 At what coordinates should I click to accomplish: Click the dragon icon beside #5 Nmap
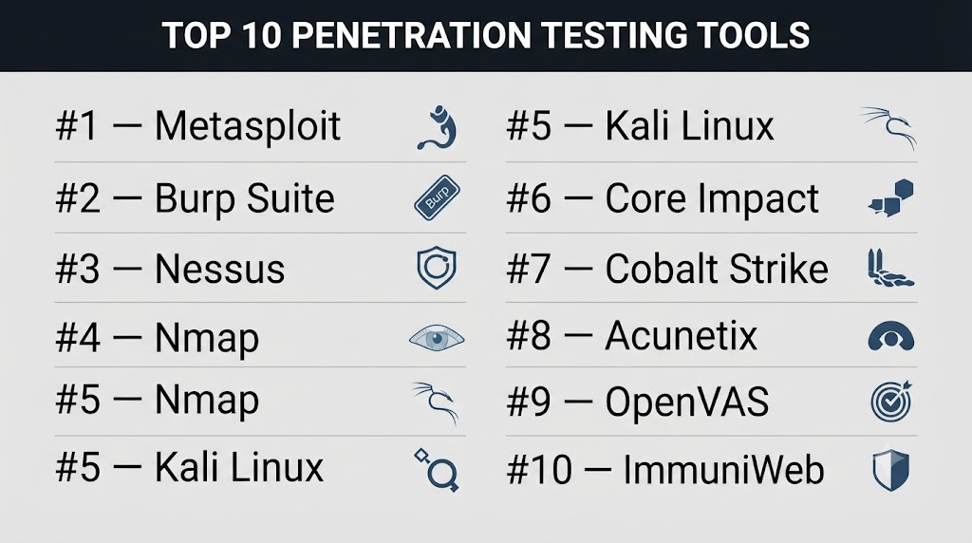coord(436,403)
